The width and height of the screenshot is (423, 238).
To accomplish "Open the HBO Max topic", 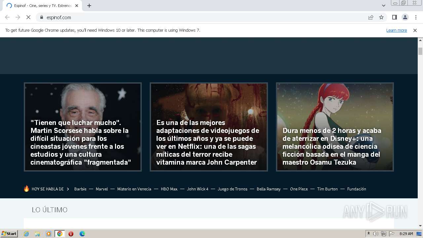I will tap(169, 189).
